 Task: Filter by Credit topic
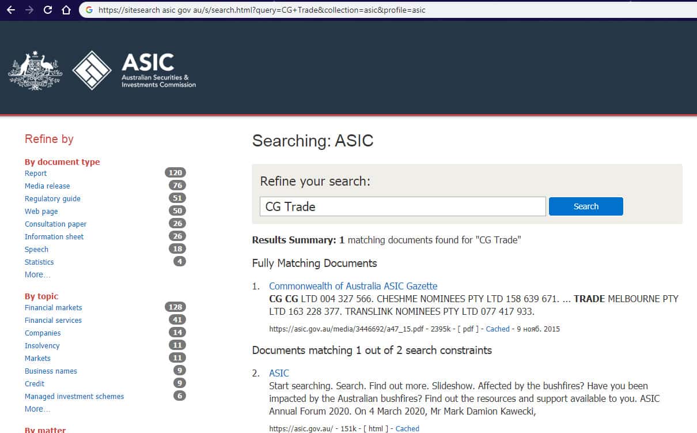click(35, 383)
